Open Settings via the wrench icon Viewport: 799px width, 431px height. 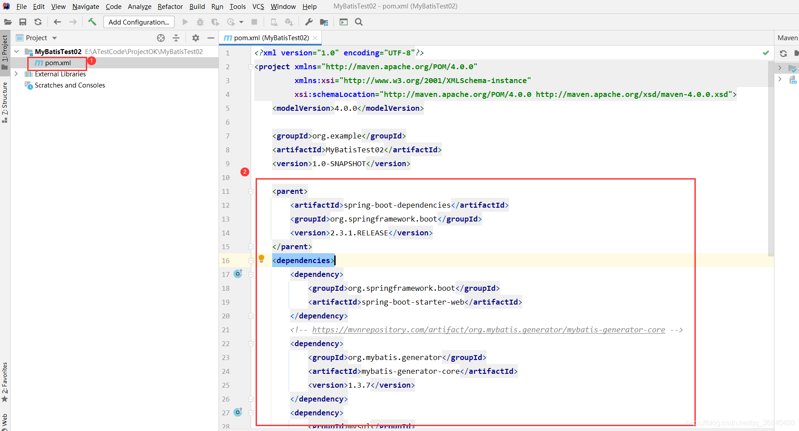coord(309,22)
